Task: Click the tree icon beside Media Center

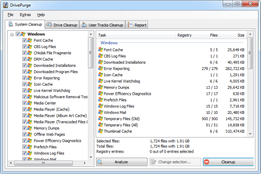Action: pos(29,103)
